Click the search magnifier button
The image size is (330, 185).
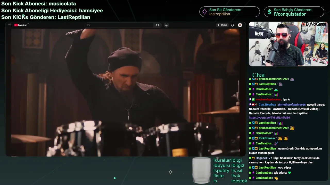coord(158,25)
